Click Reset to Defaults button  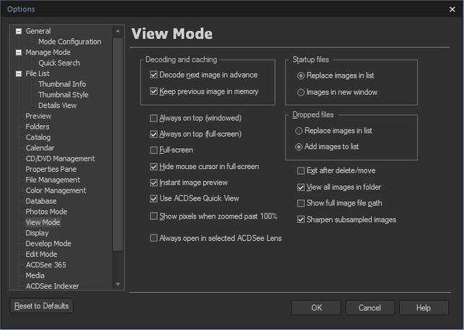(42, 306)
